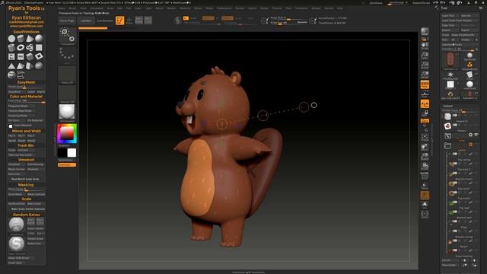Screen dimensions: 487x274
Task: Collapse the Masking section header
Action: pos(27,185)
